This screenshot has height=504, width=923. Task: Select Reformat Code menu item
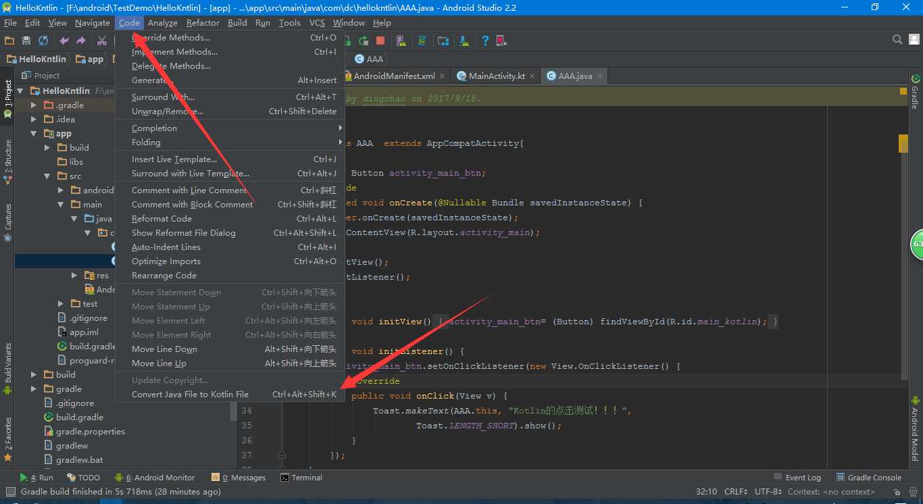(230, 219)
